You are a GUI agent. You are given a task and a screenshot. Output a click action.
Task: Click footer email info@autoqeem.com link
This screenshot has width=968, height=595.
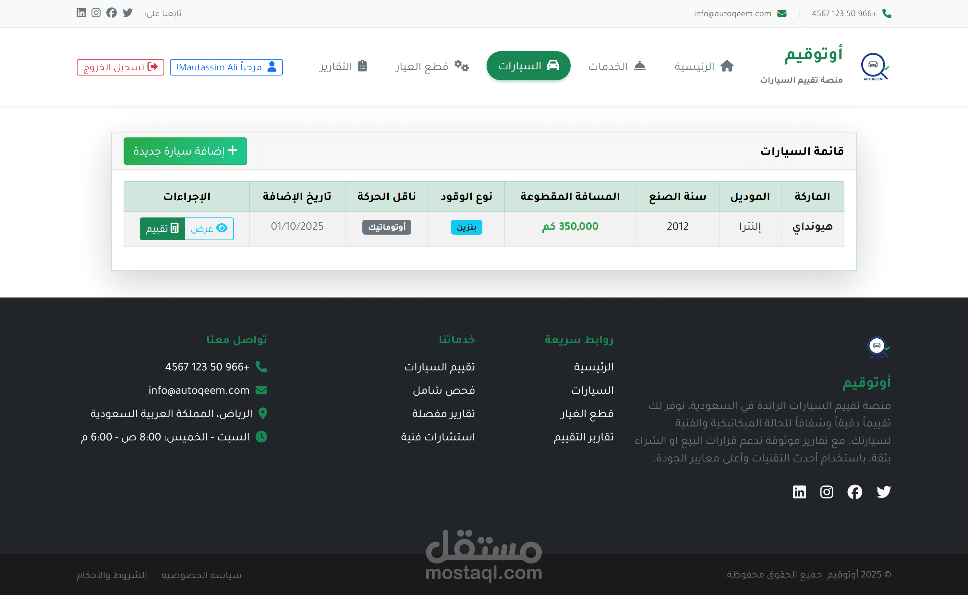coord(199,391)
